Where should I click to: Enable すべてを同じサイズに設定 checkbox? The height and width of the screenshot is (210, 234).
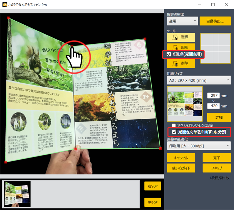coord(174,125)
